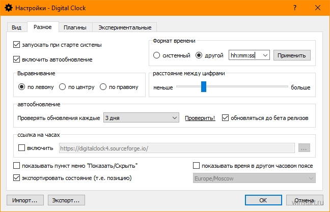Expand the time format combo box arrow

point(265,55)
